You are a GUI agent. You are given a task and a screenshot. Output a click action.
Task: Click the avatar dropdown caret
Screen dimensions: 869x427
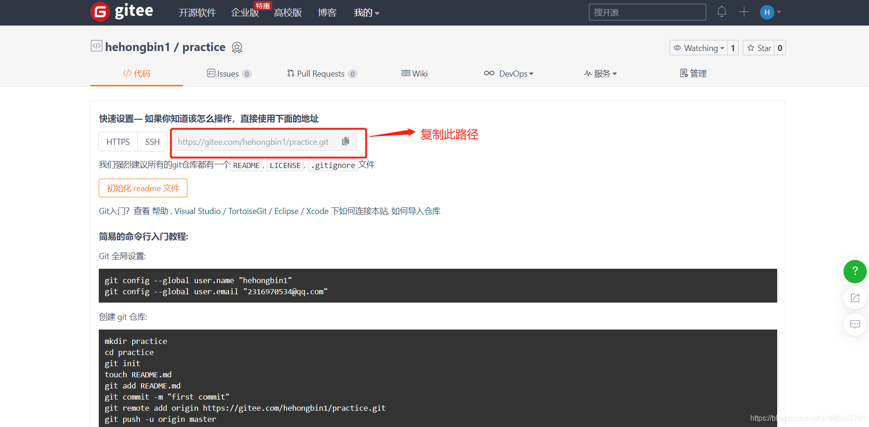(779, 12)
